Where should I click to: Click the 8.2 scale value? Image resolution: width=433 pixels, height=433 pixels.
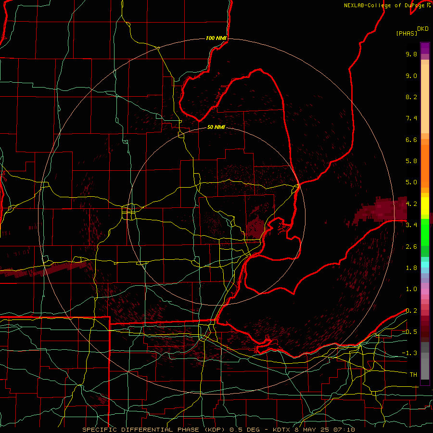click(411, 97)
